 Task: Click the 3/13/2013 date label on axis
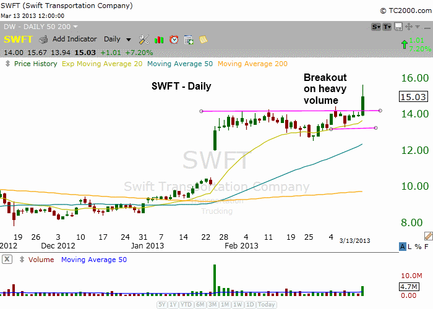pos(354,240)
